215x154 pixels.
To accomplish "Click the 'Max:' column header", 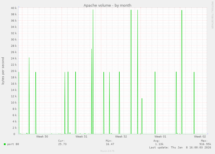I will click(x=204, y=141).
